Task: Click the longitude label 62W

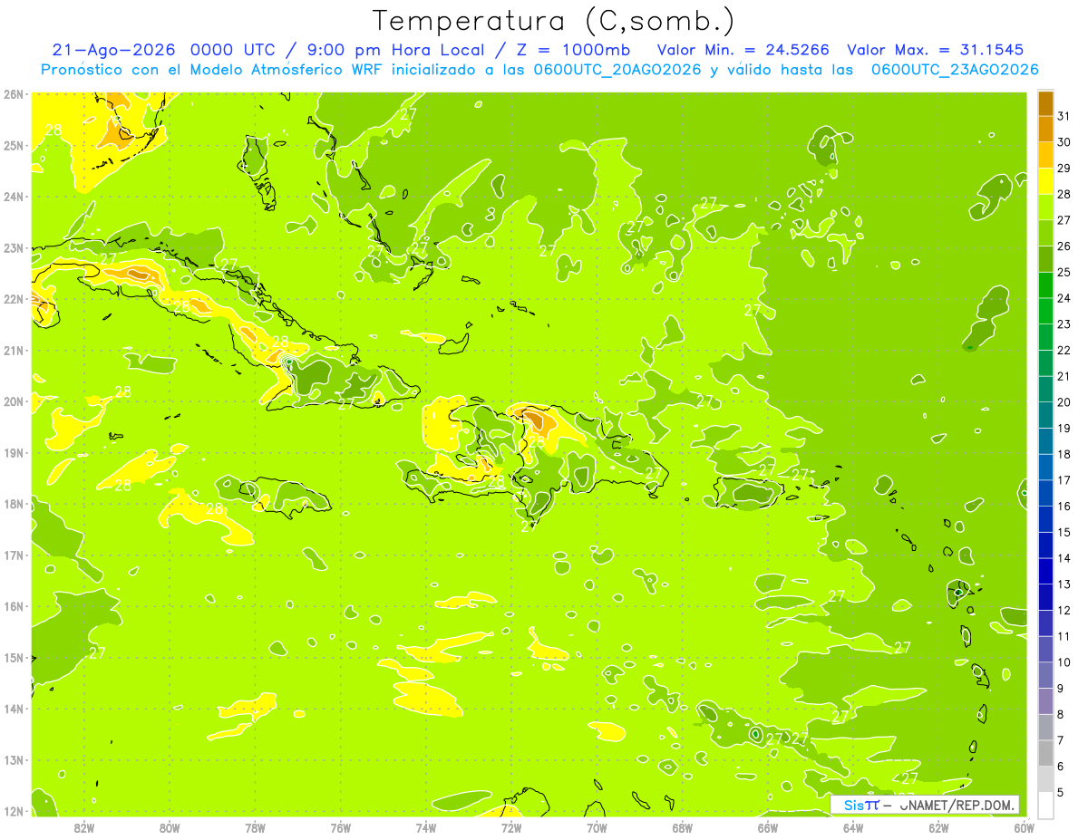Action: [938, 828]
